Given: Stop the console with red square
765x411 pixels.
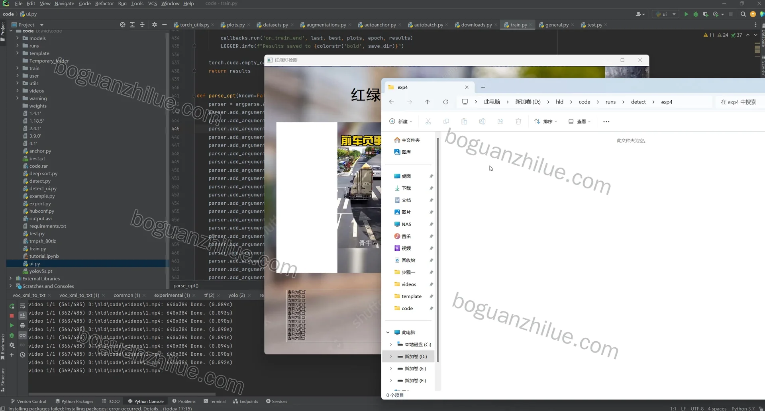Looking at the screenshot, I should [12, 315].
